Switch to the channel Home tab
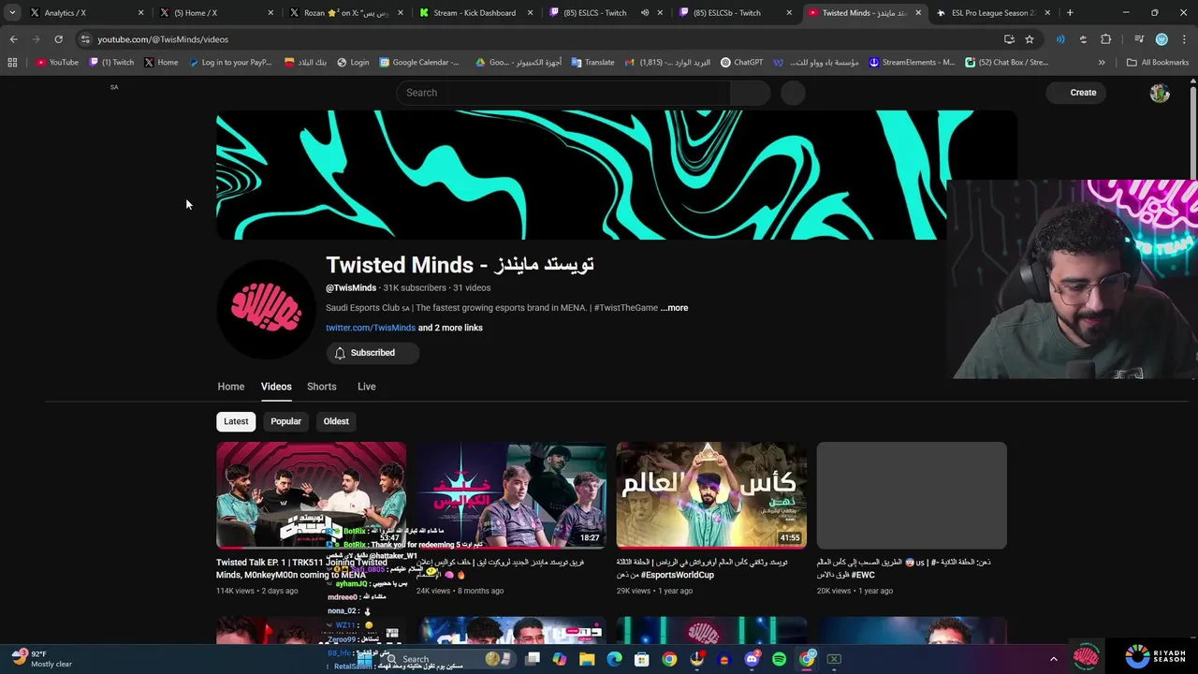The width and height of the screenshot is (1198, 674). tap(231, 387)
